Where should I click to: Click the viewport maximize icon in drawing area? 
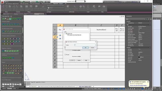[122, 16]
